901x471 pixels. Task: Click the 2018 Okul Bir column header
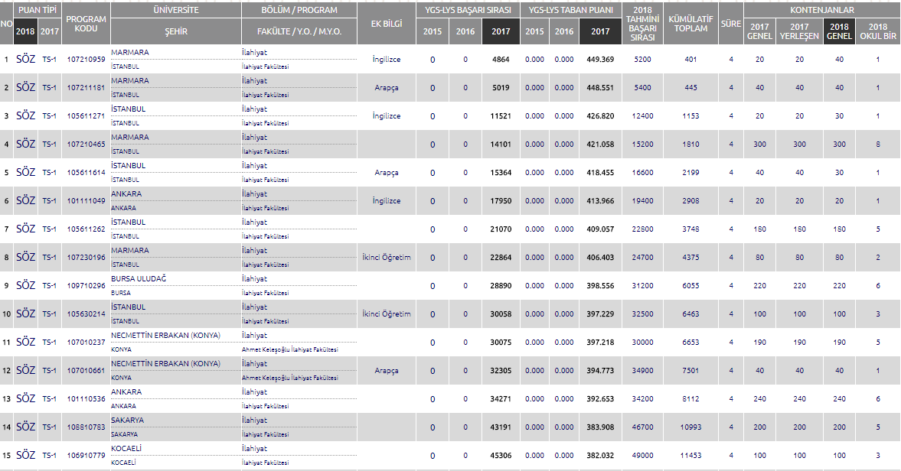click(x=877, y=31)
